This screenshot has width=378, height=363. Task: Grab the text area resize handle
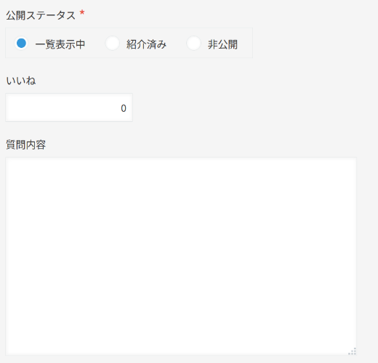pyautogui.click(x=352, y=351)
